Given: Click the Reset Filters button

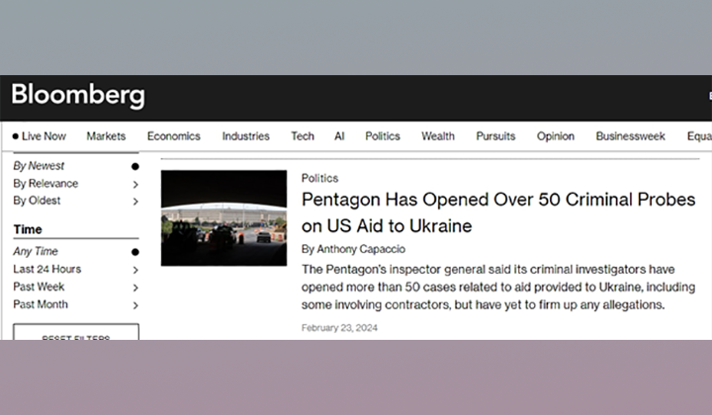Looking at the screenshot, I should click(x=76, y=332).
